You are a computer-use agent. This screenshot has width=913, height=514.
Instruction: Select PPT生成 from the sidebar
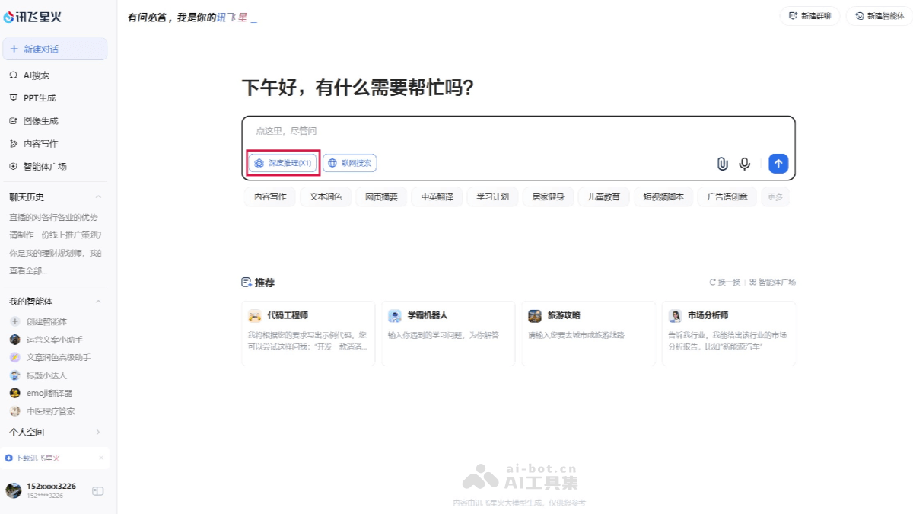point(33,97)
